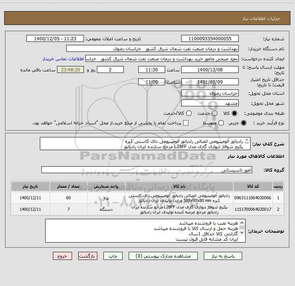The height and width of the screenshot is (286, 295).
Task: Click the need date in row 1
Action: click(30, 198)
